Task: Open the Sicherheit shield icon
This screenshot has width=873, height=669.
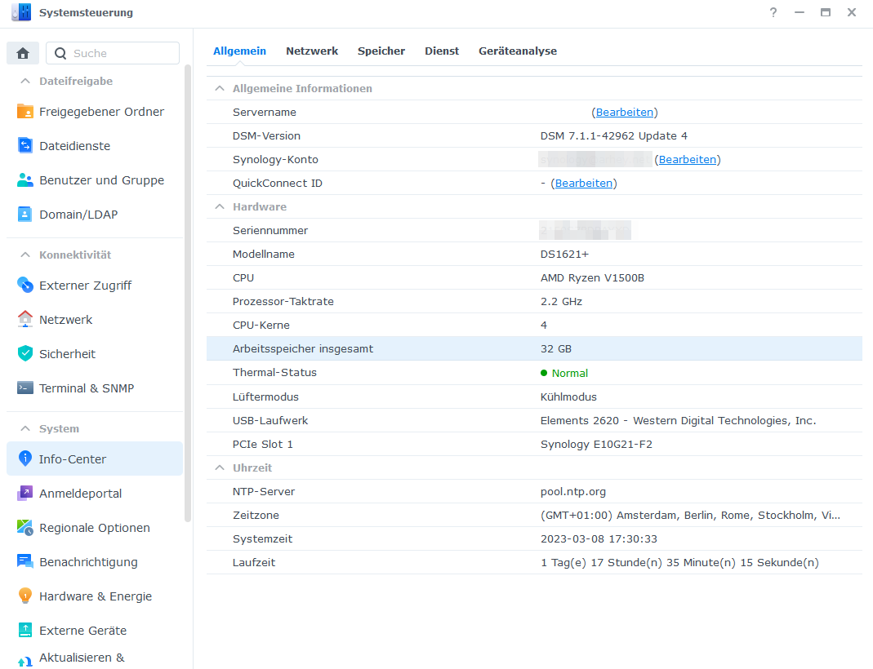Action: pyautogui.click(x=25, y=354)
